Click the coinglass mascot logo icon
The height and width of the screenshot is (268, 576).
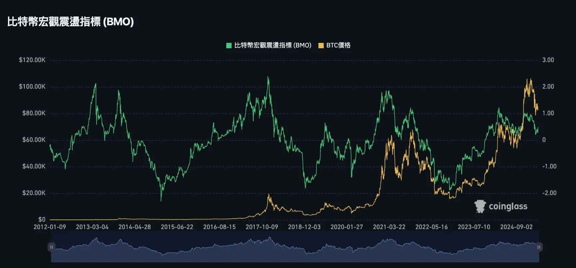(x=480, y=206)
